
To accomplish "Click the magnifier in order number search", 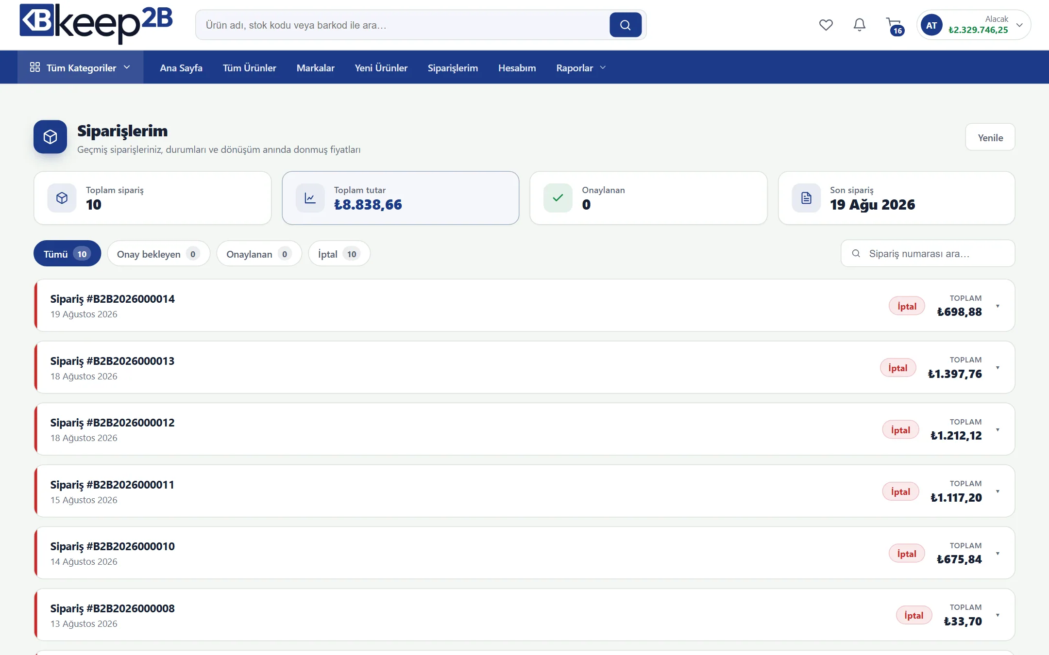I will tap(856, 253).
